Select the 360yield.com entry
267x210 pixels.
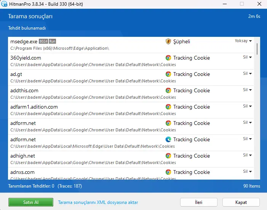click(131, 61)
